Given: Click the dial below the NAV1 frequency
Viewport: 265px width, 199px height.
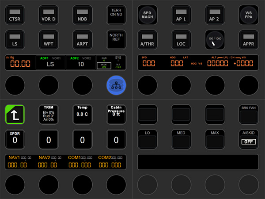Looking at the screenshot, I should pos(15,184).
